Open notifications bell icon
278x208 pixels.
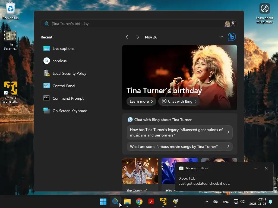point(271,201)
